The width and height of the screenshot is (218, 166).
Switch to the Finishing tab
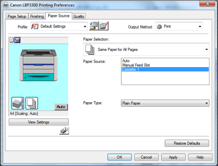[37, 16]
